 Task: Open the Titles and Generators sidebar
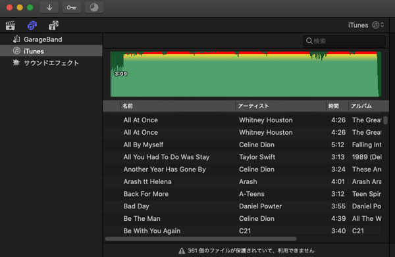[x=53, y=26]
